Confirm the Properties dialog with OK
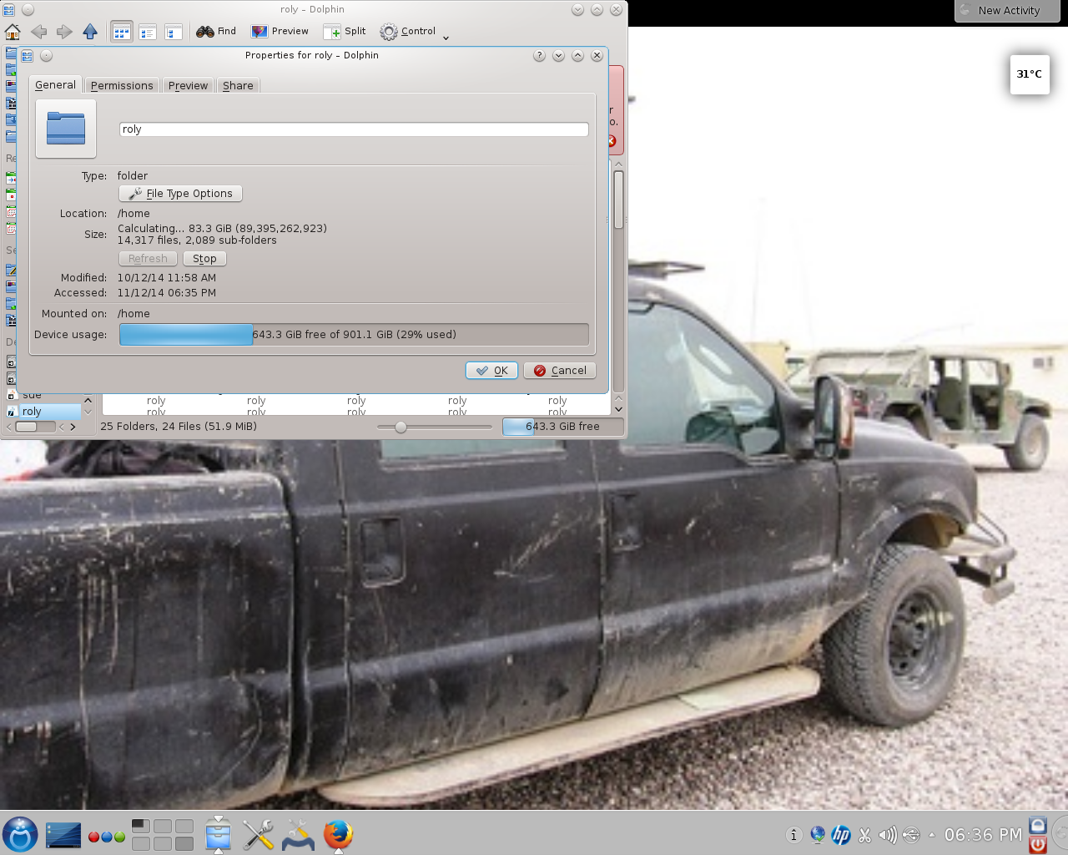 (491, 371)
